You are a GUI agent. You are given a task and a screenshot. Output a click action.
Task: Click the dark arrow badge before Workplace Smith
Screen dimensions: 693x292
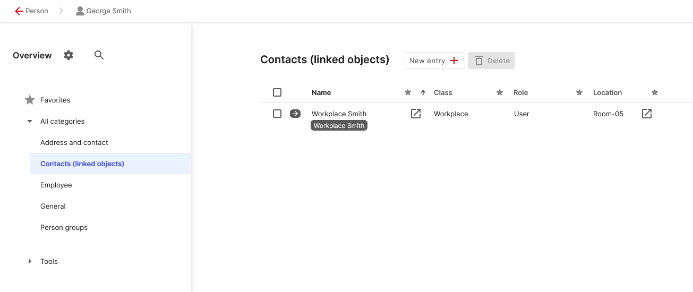click(295, 114)
